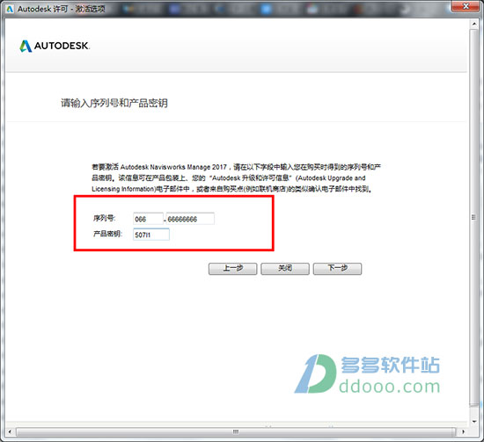Click the Autodesk title bar app icon
The image size is (484, 442).
tap(10, 9)
